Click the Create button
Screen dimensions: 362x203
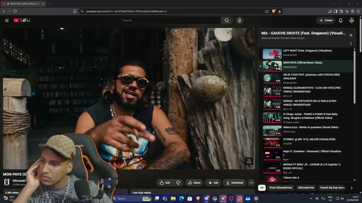[x=326, y=20]
